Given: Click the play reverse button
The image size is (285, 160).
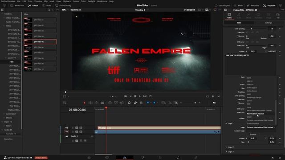Looking at the screenshot, I should click(x=130, y=96).
